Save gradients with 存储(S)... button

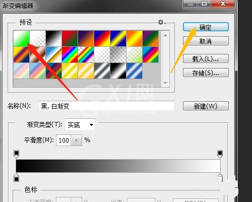(206, 73)
